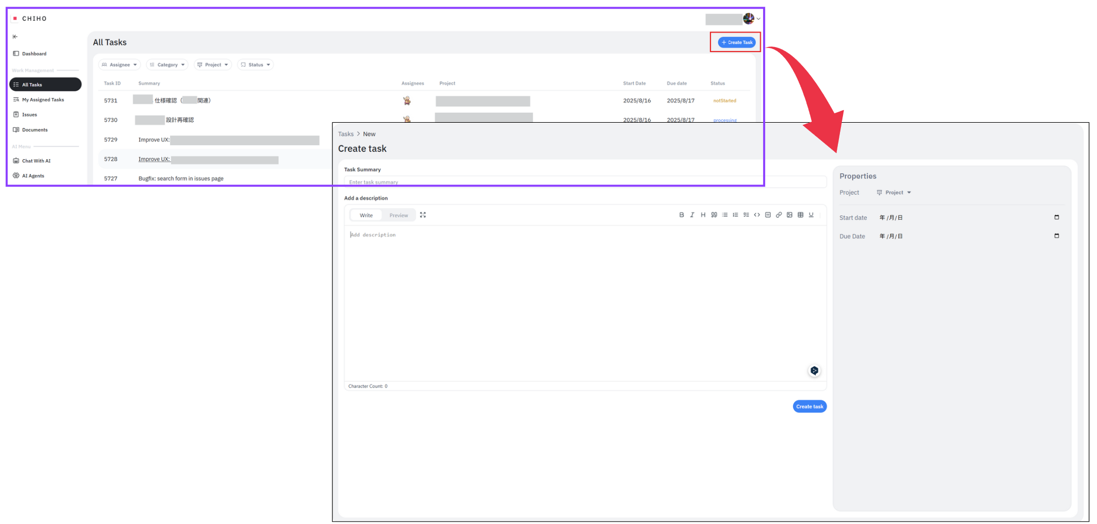Image resolution: width=1097 pixels, height=524 pixels.
Task: Click the Task Summary input field
Action: [x=584, y=182]
